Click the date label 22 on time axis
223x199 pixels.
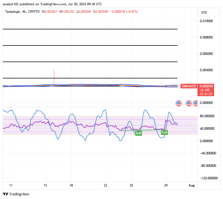[x=105, y=185]
